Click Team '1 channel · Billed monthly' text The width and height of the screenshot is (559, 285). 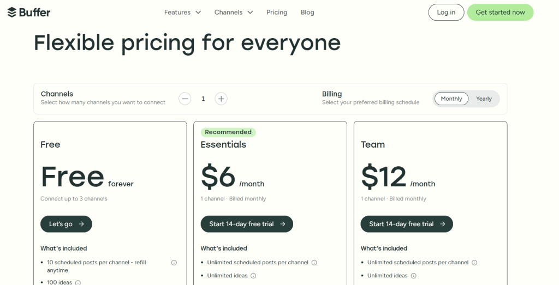pos(393,199)
